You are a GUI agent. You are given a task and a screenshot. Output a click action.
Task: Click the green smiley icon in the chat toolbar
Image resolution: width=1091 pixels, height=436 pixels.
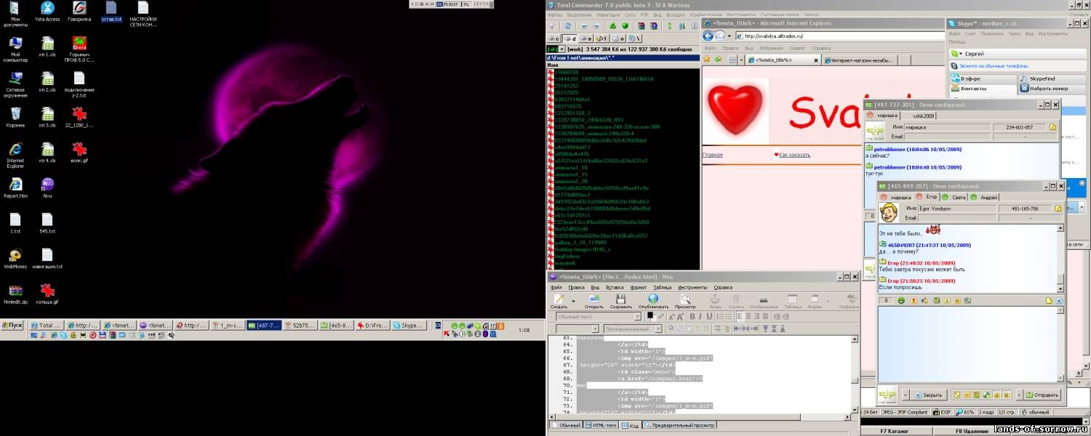click(x=901, y=300)
